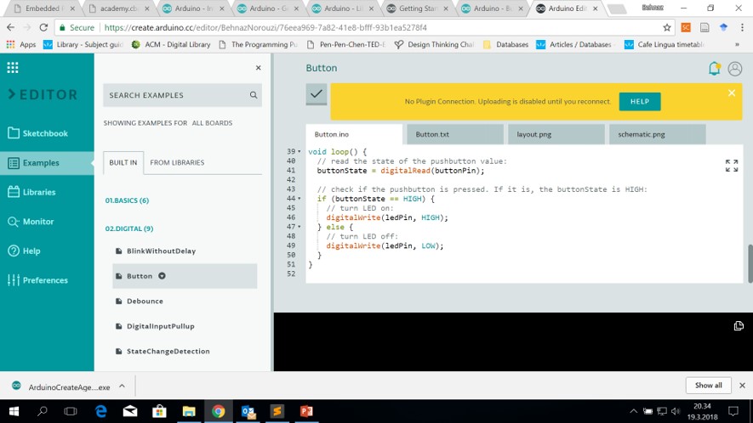Screen dimensions: 753x423
Task: Open Chrome from the taskbar
Action: click(x=218, y=411)
